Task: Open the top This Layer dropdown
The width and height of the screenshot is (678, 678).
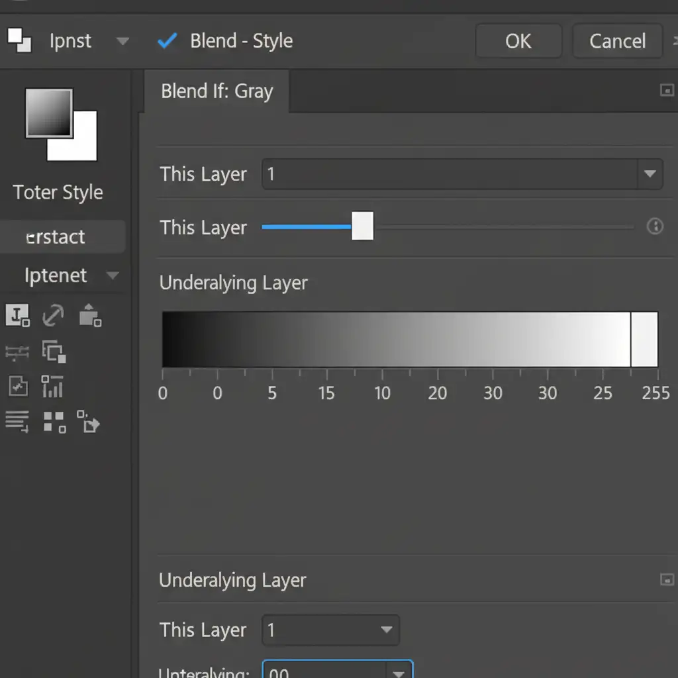Action: (649, 174)
